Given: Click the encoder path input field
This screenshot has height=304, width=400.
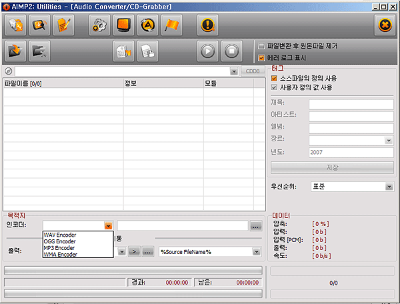Looking at the screenshot, I should point(183,226).
